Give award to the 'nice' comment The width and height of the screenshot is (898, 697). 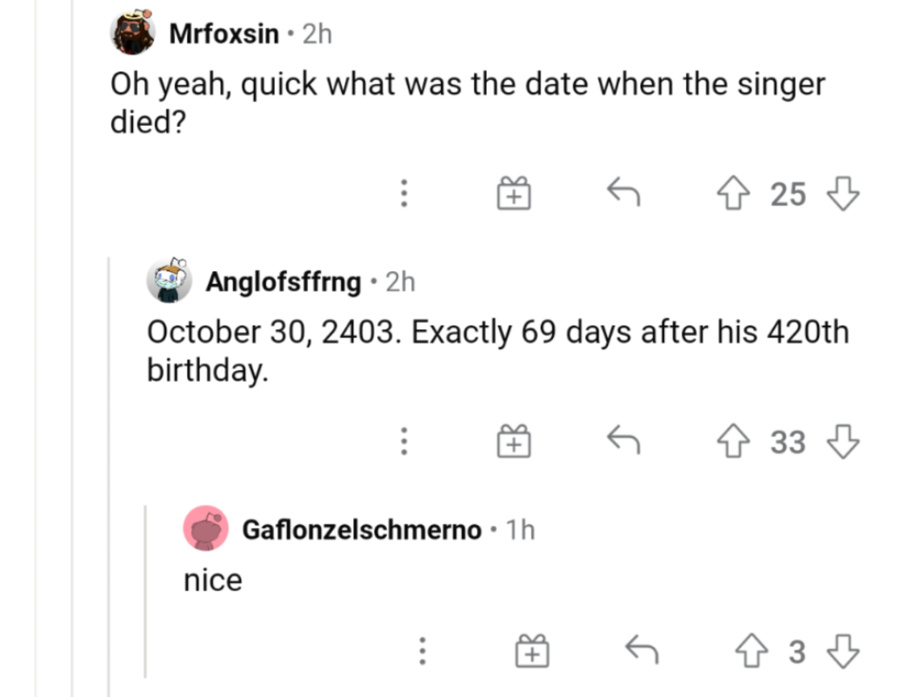(531, 651)
